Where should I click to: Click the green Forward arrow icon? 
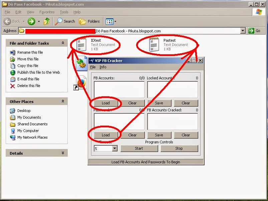[x=31, y=21]
